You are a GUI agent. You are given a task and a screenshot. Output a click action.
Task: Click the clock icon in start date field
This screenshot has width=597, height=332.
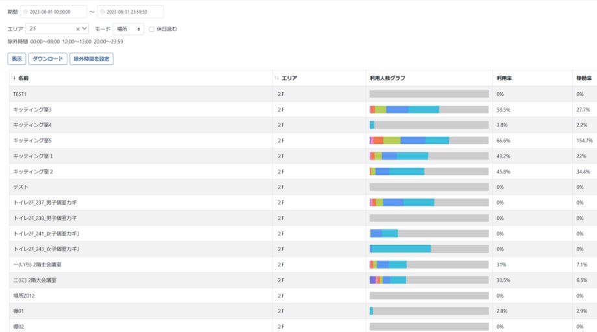click(x=26, y=12)
